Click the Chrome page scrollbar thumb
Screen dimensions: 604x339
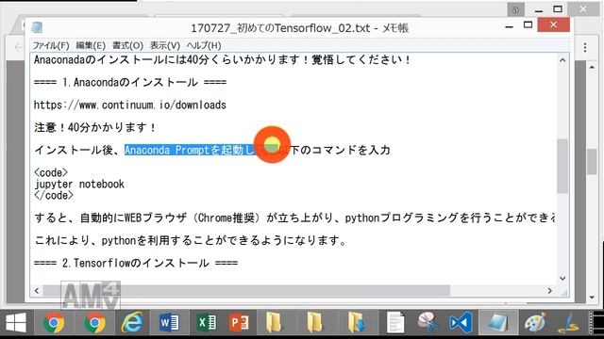(x=592, y=161)
